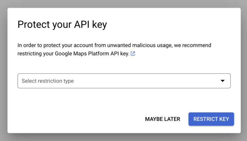
Task: Click blank dialog area right of the title
Action: (x=175, y=25)
